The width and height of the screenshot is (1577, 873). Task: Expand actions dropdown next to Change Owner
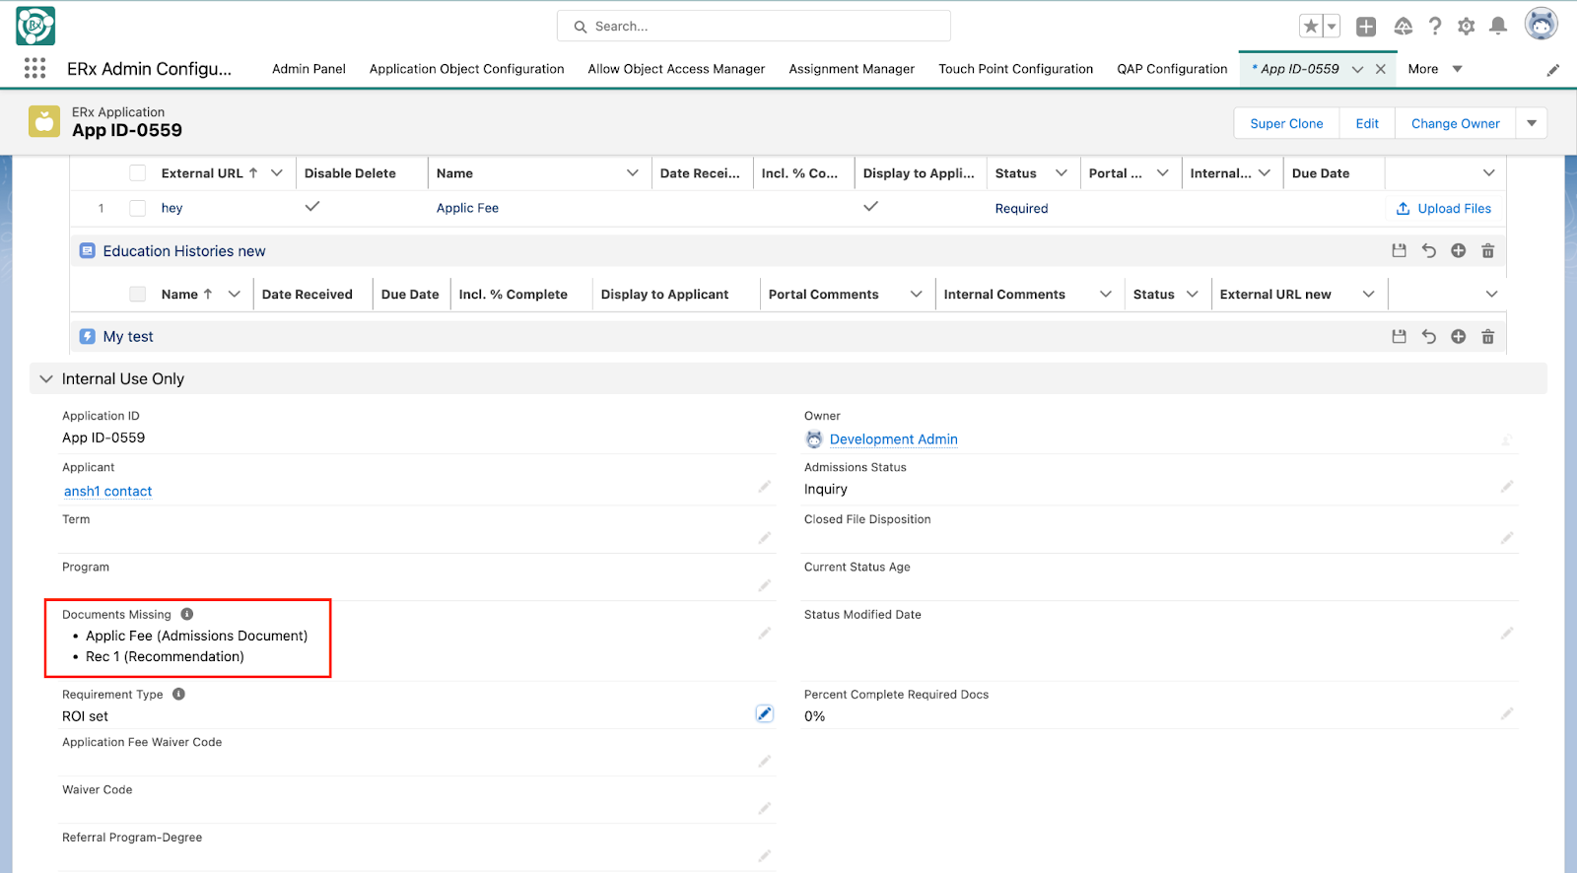(1532, 123)
